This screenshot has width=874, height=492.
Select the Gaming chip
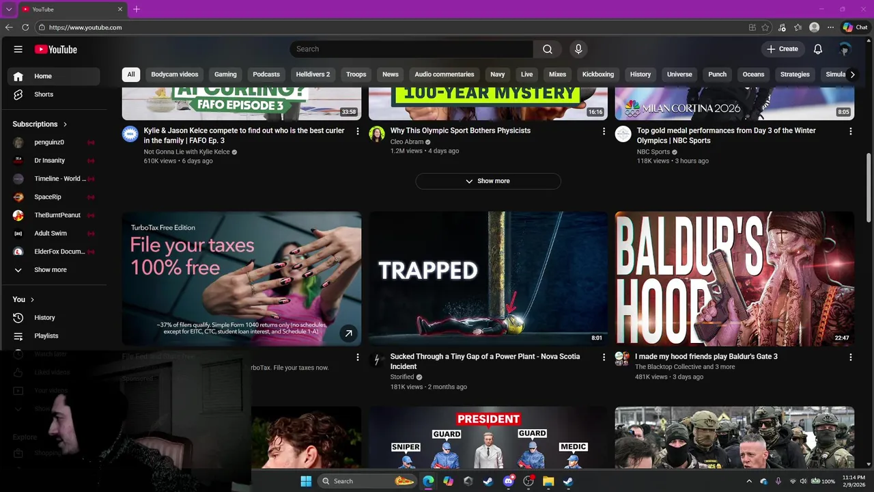click(225, 74)
